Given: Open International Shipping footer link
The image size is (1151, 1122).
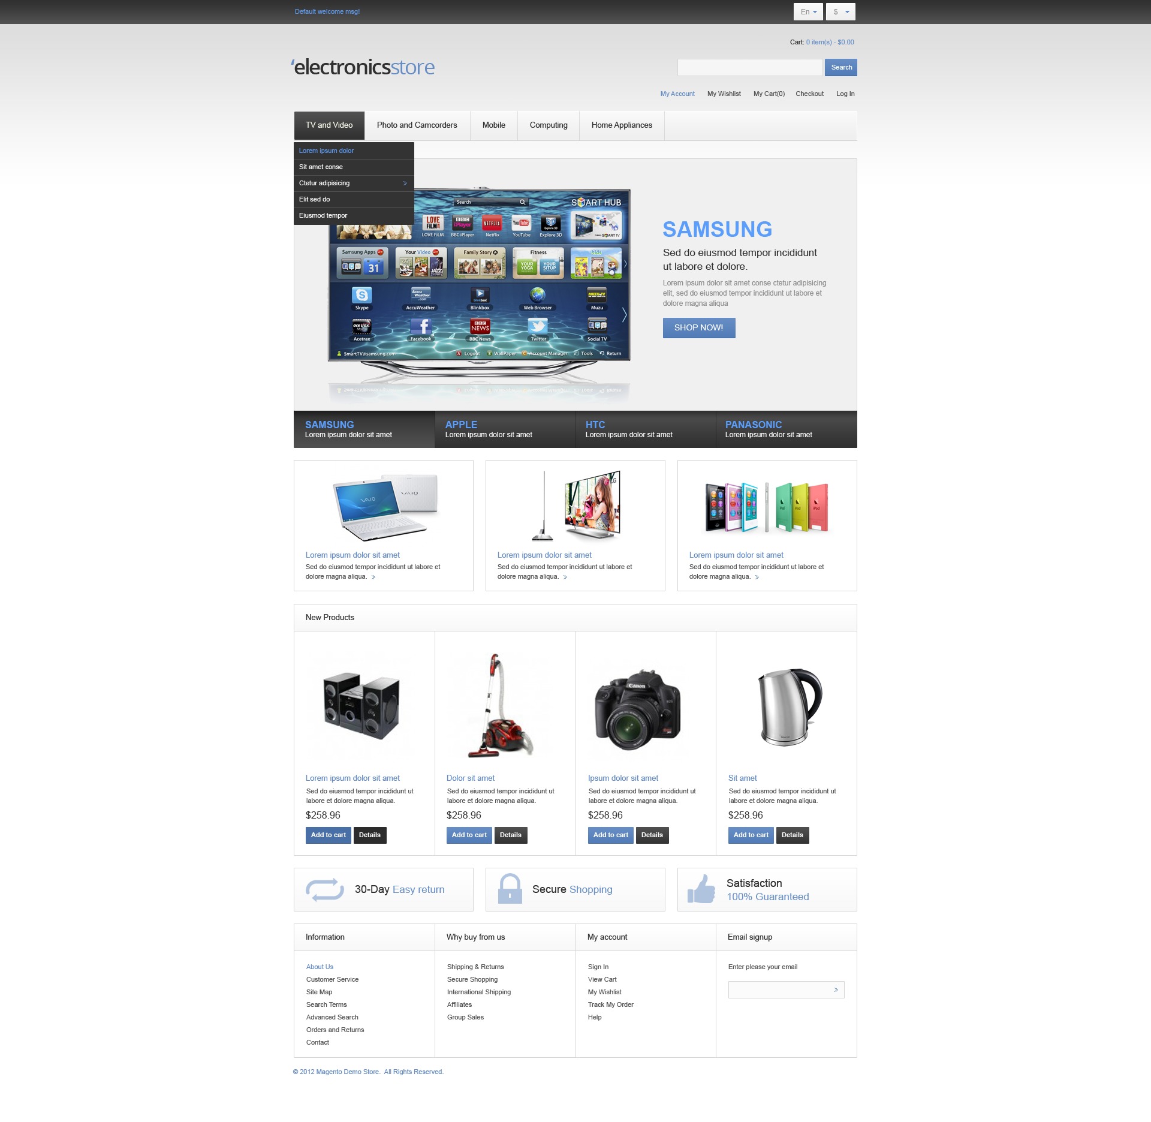Looking at the screenshot, I should click(x=479, y=992).
